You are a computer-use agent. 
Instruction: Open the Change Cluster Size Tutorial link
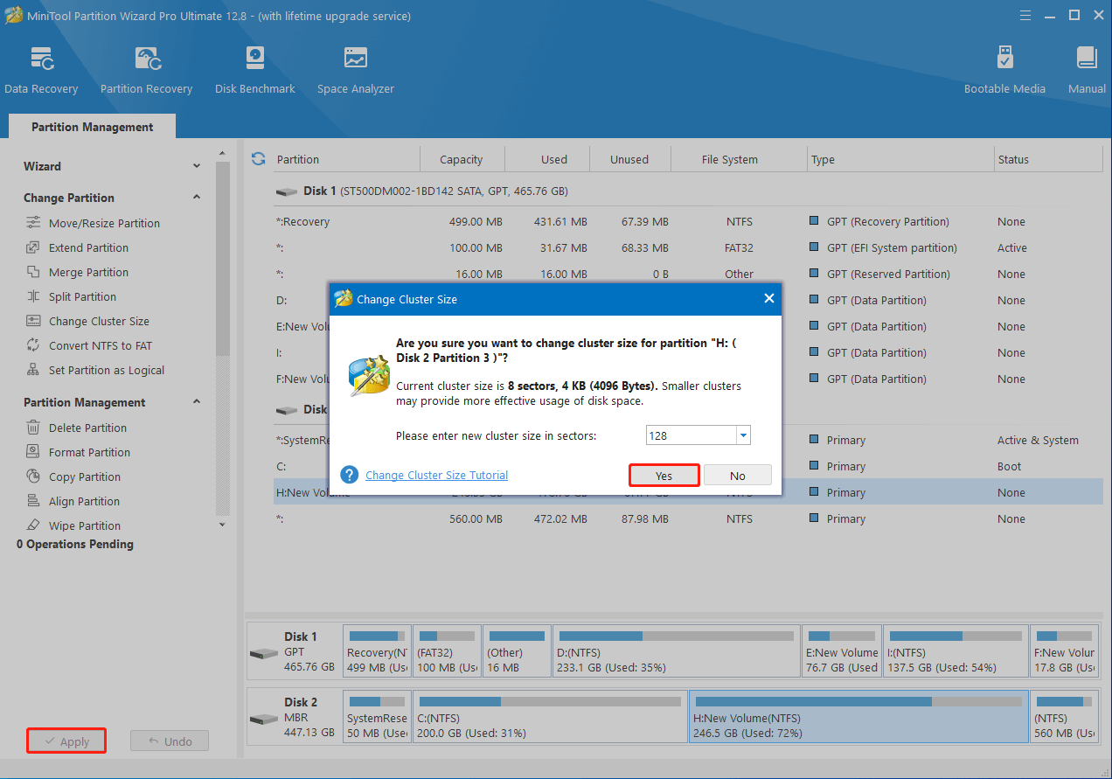coord(436,476)
